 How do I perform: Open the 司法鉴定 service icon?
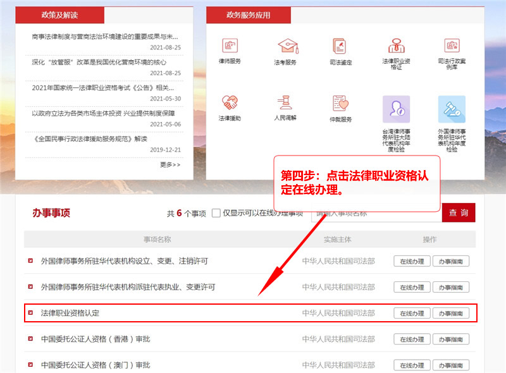click(x=340, y=46)
